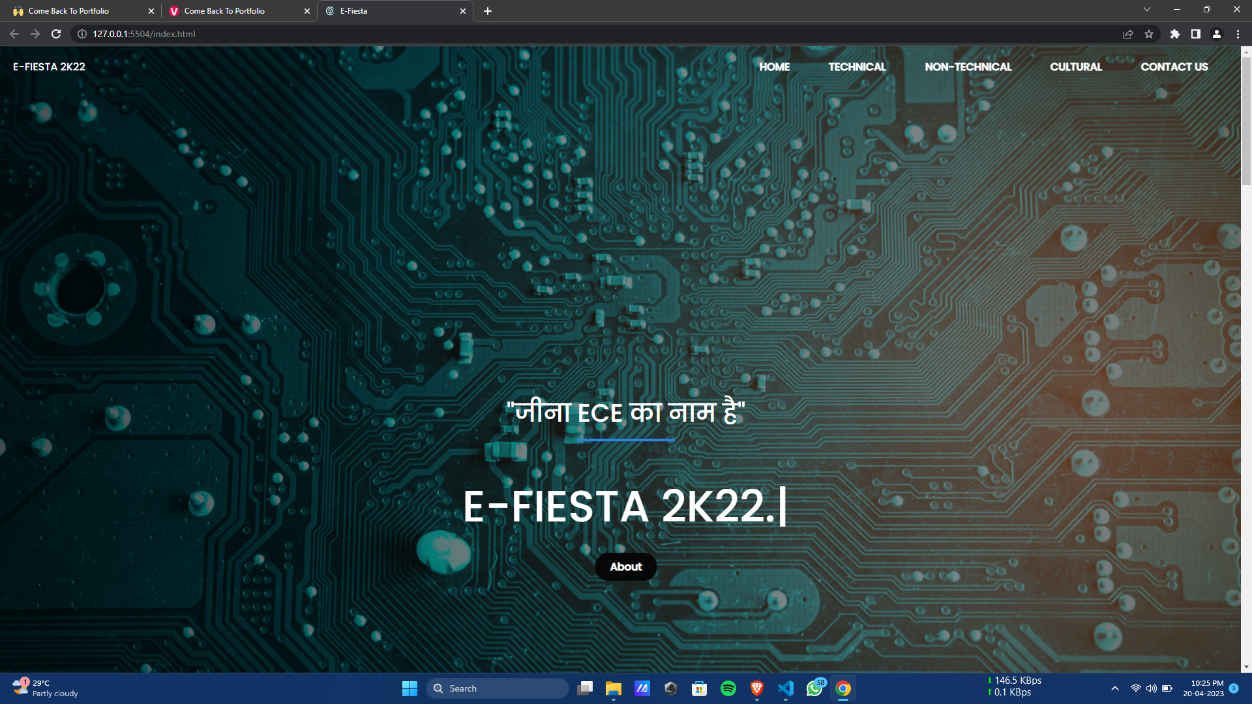1252x704 pixels.
Task: Close first Come Back To Portfolio tab
Action: (151, 11)
